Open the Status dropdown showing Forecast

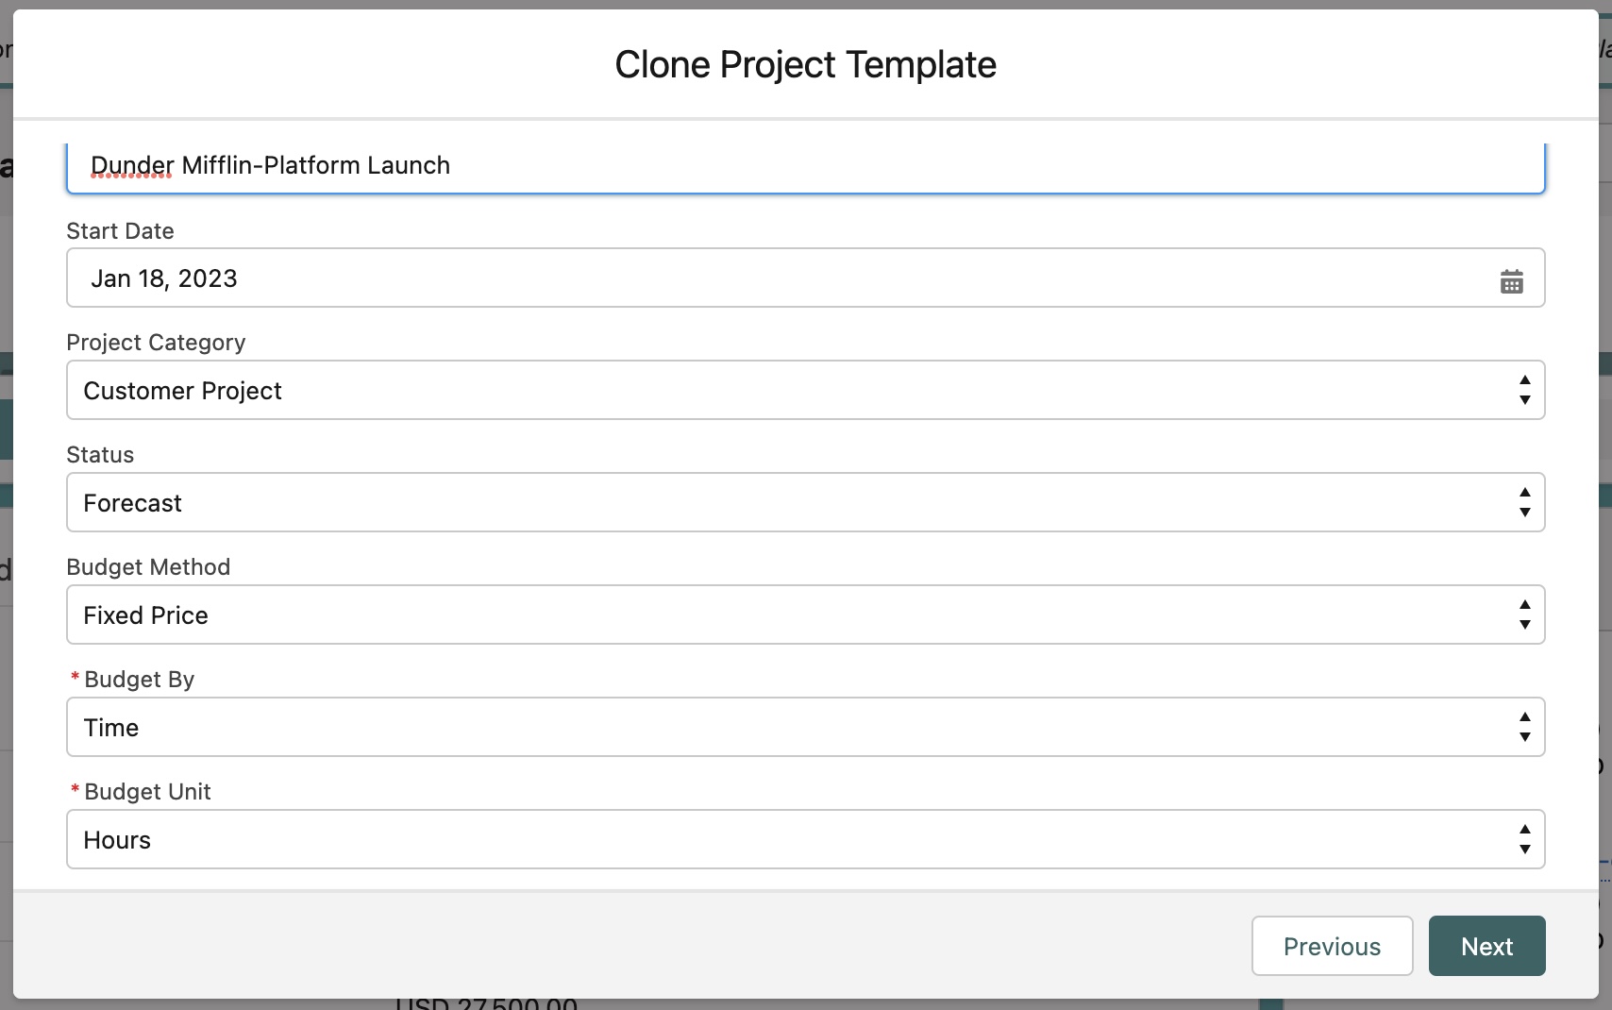click(x=755, y=502)
